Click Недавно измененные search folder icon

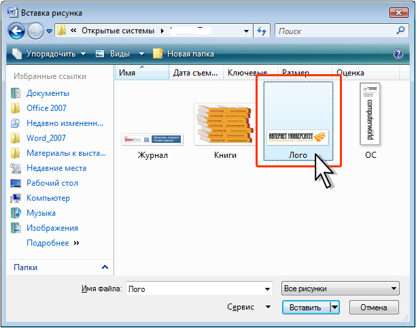[x=16, y=123]
